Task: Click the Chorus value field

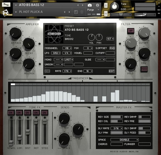Action: coord(116,144)
